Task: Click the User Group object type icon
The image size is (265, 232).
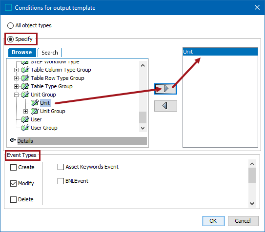Action: (x=25, y=128)
